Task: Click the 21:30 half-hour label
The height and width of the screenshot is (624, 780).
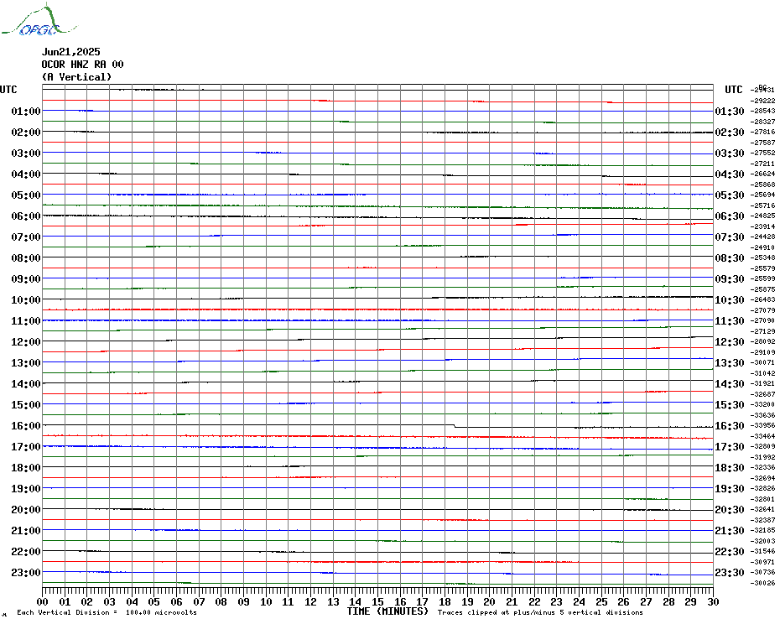Action: point(730,530)
